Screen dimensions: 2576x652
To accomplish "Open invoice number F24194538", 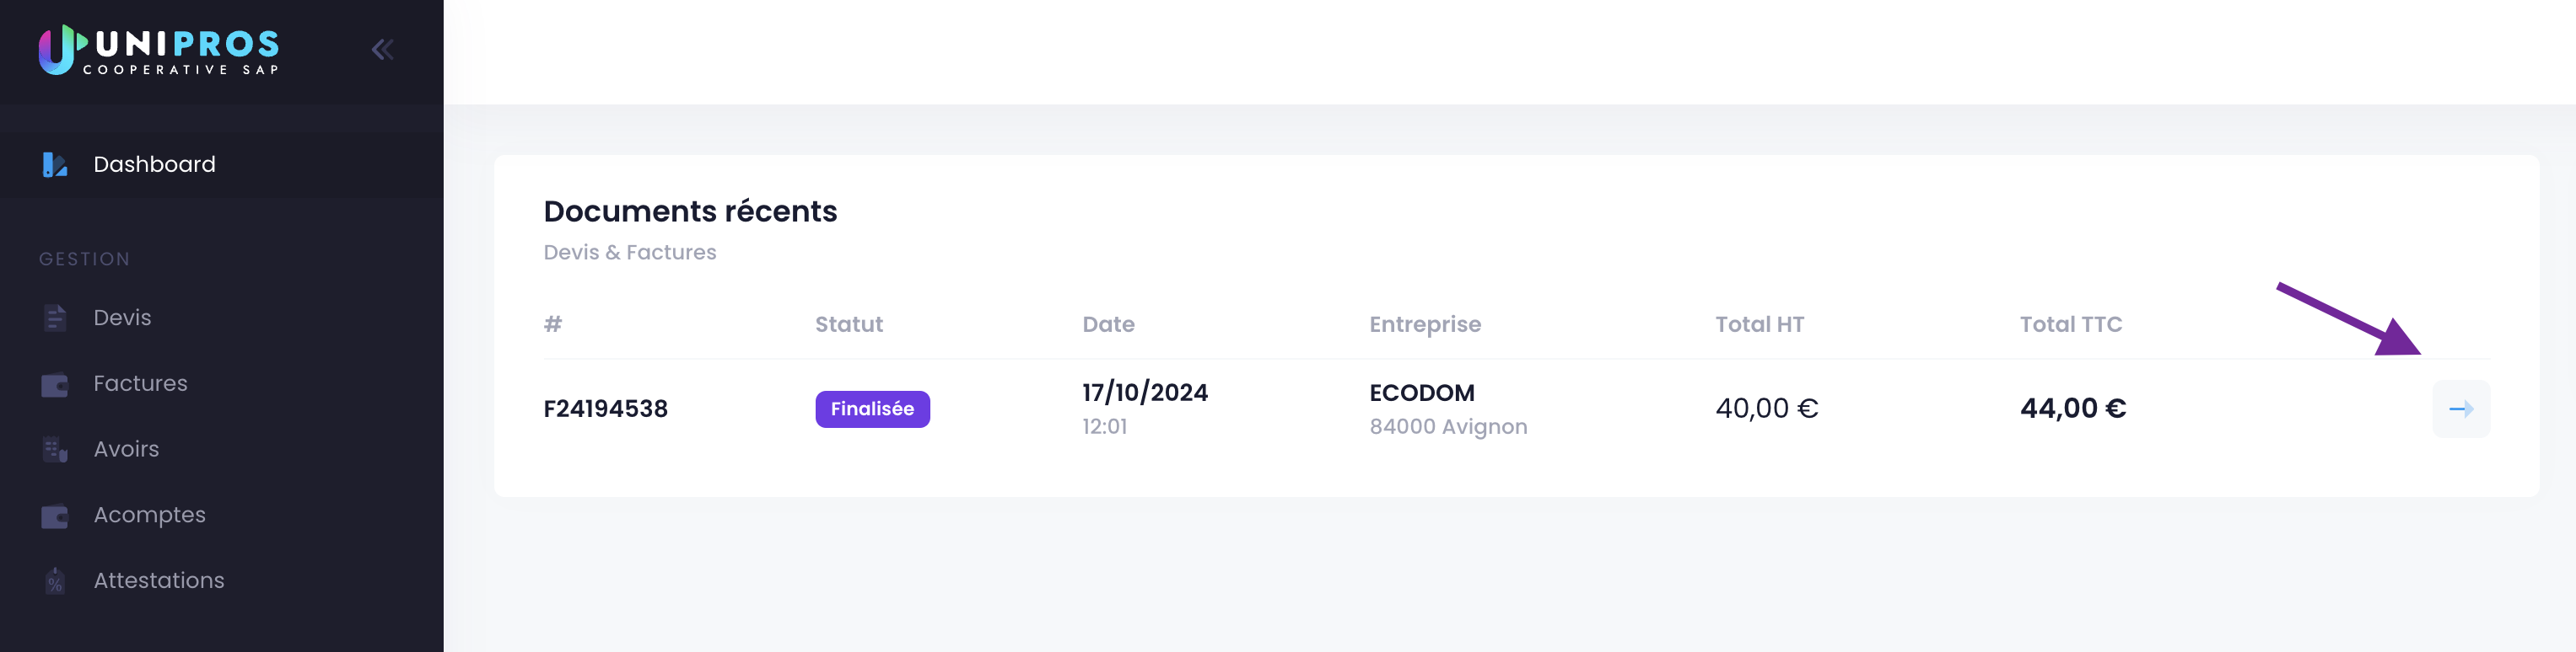I will coord(605,409).
